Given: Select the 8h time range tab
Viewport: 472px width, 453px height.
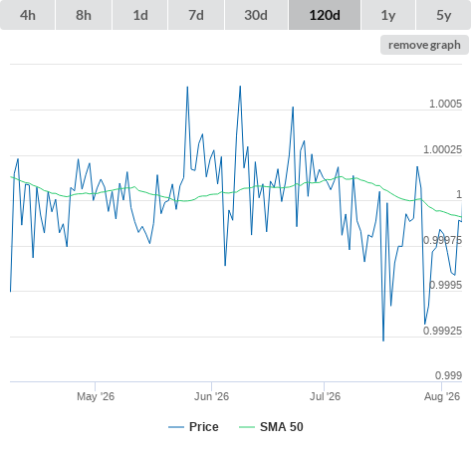Looking at the screenshot, I should [x=84, y=15].
